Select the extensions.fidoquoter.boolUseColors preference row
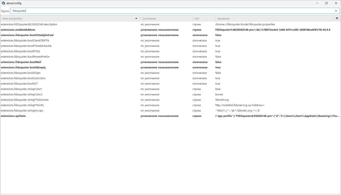Viewport: 341px width, 195px height. coord(23,78)
